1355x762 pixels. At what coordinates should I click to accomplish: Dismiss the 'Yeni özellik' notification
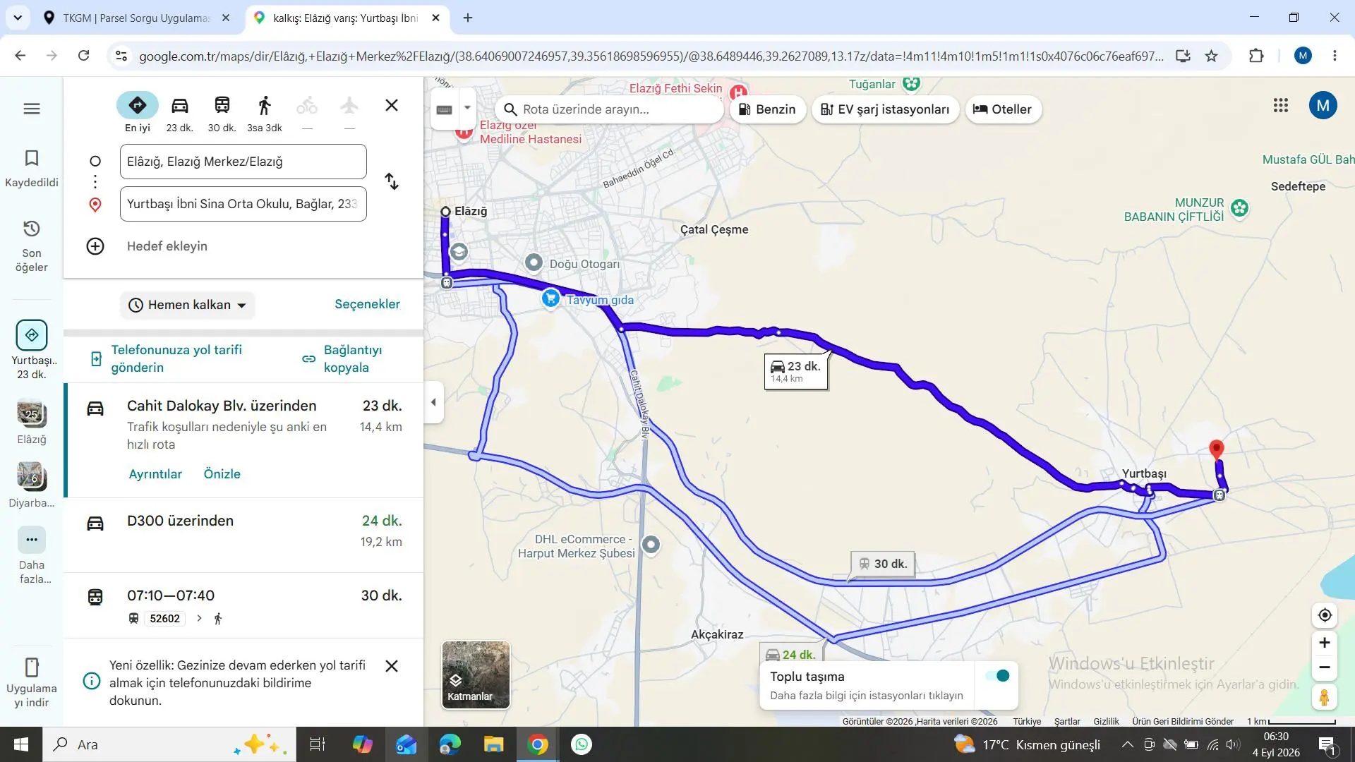392,666
